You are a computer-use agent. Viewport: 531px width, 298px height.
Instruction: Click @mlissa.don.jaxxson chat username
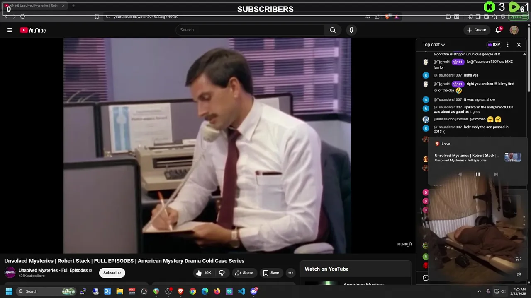tap(451, 119)
